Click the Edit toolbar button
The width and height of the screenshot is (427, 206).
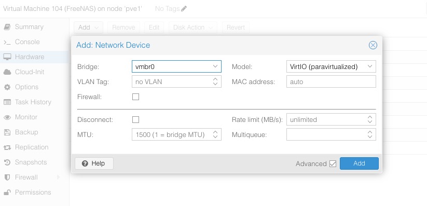(x=154, y=28)
